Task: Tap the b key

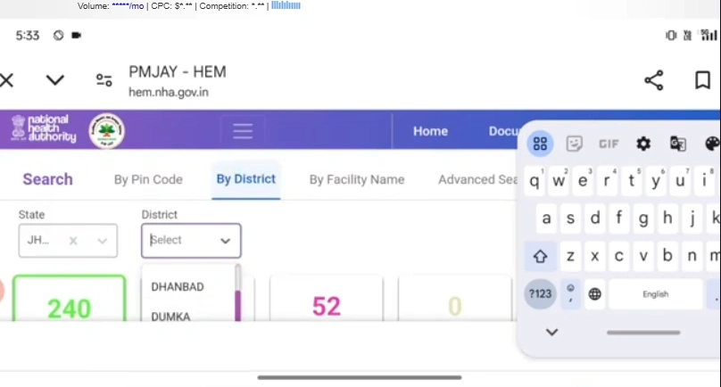Action: 667,256
